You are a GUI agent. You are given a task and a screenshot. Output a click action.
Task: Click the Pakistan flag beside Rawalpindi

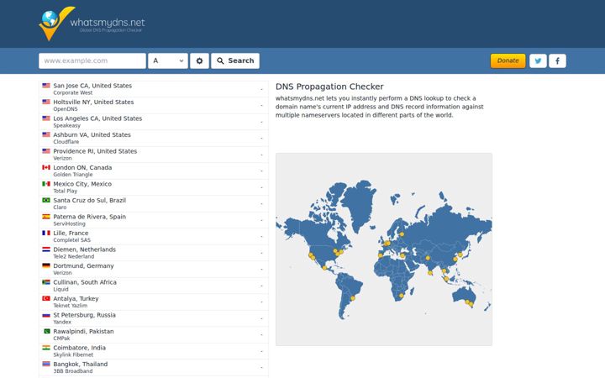tap(46, 331)
